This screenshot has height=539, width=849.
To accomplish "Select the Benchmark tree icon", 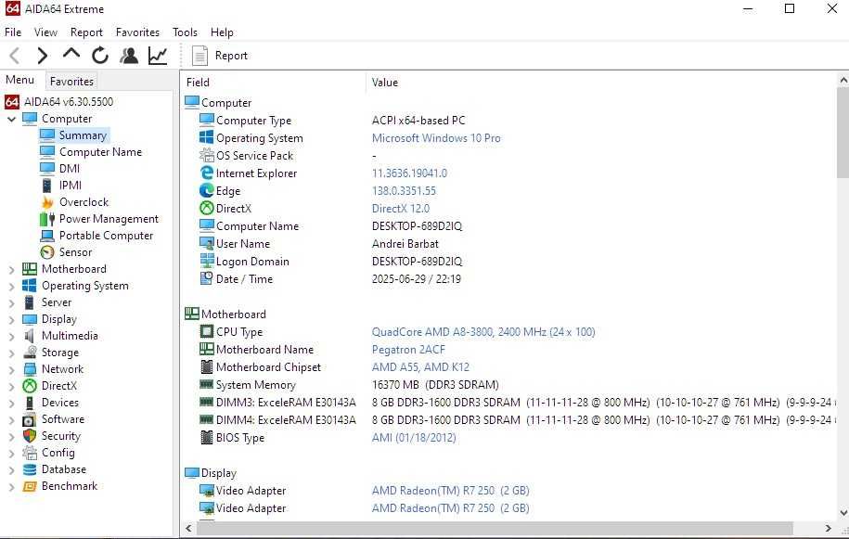I will [x=30, y=486].
